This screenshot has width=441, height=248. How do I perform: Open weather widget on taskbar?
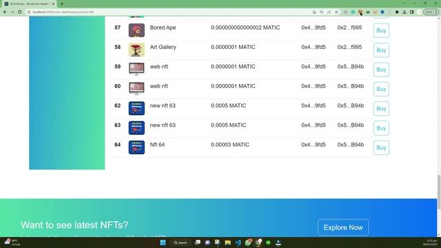pos(12,242)
